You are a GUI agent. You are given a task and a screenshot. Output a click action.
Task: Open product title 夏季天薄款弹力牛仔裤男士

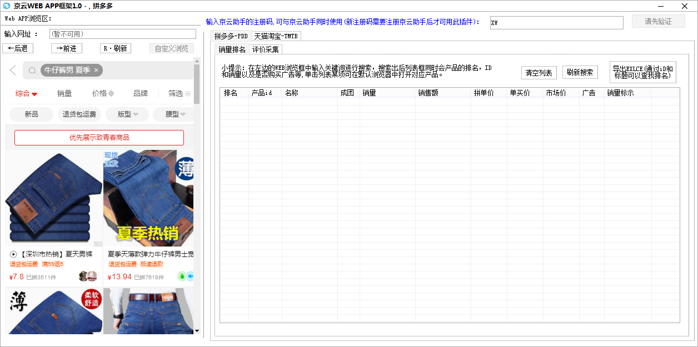pos(151,254)
